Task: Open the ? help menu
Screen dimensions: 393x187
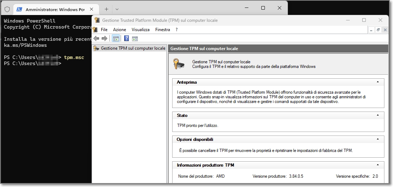Action: 176,30
